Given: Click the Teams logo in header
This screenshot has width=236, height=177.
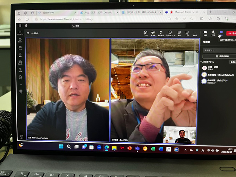Looking at the screenshot, I should coord(26,26).
